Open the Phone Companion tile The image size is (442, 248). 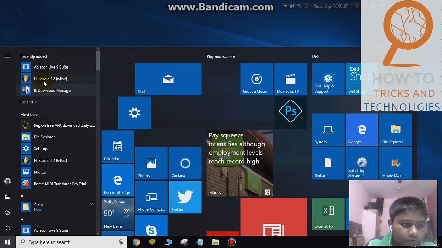coord(151,197)
